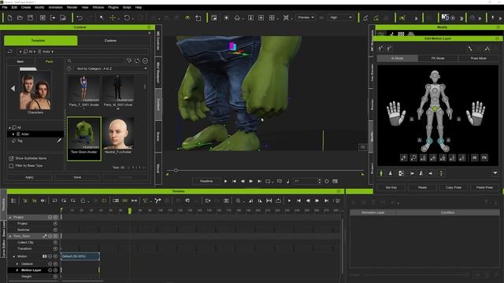Click the green timeline playhead marker
This screenshot has width=504, height=283.
129,211
